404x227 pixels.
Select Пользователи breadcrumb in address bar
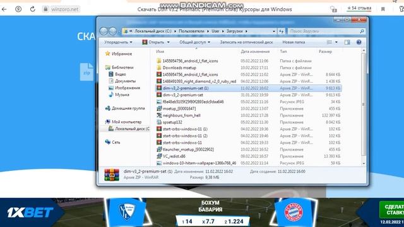click(191, 31)
